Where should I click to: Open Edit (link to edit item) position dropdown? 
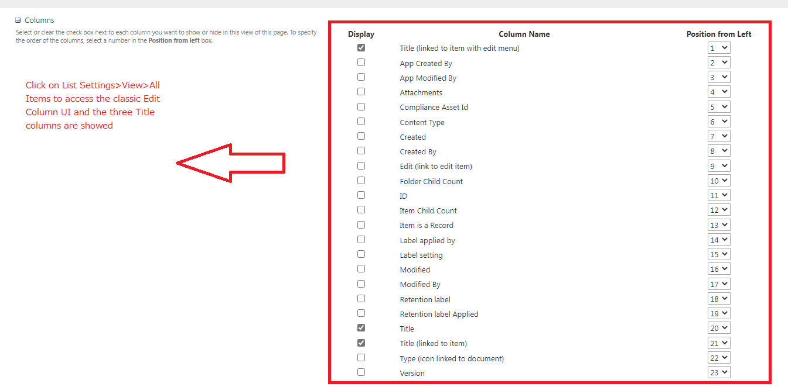tap(719, 166)
